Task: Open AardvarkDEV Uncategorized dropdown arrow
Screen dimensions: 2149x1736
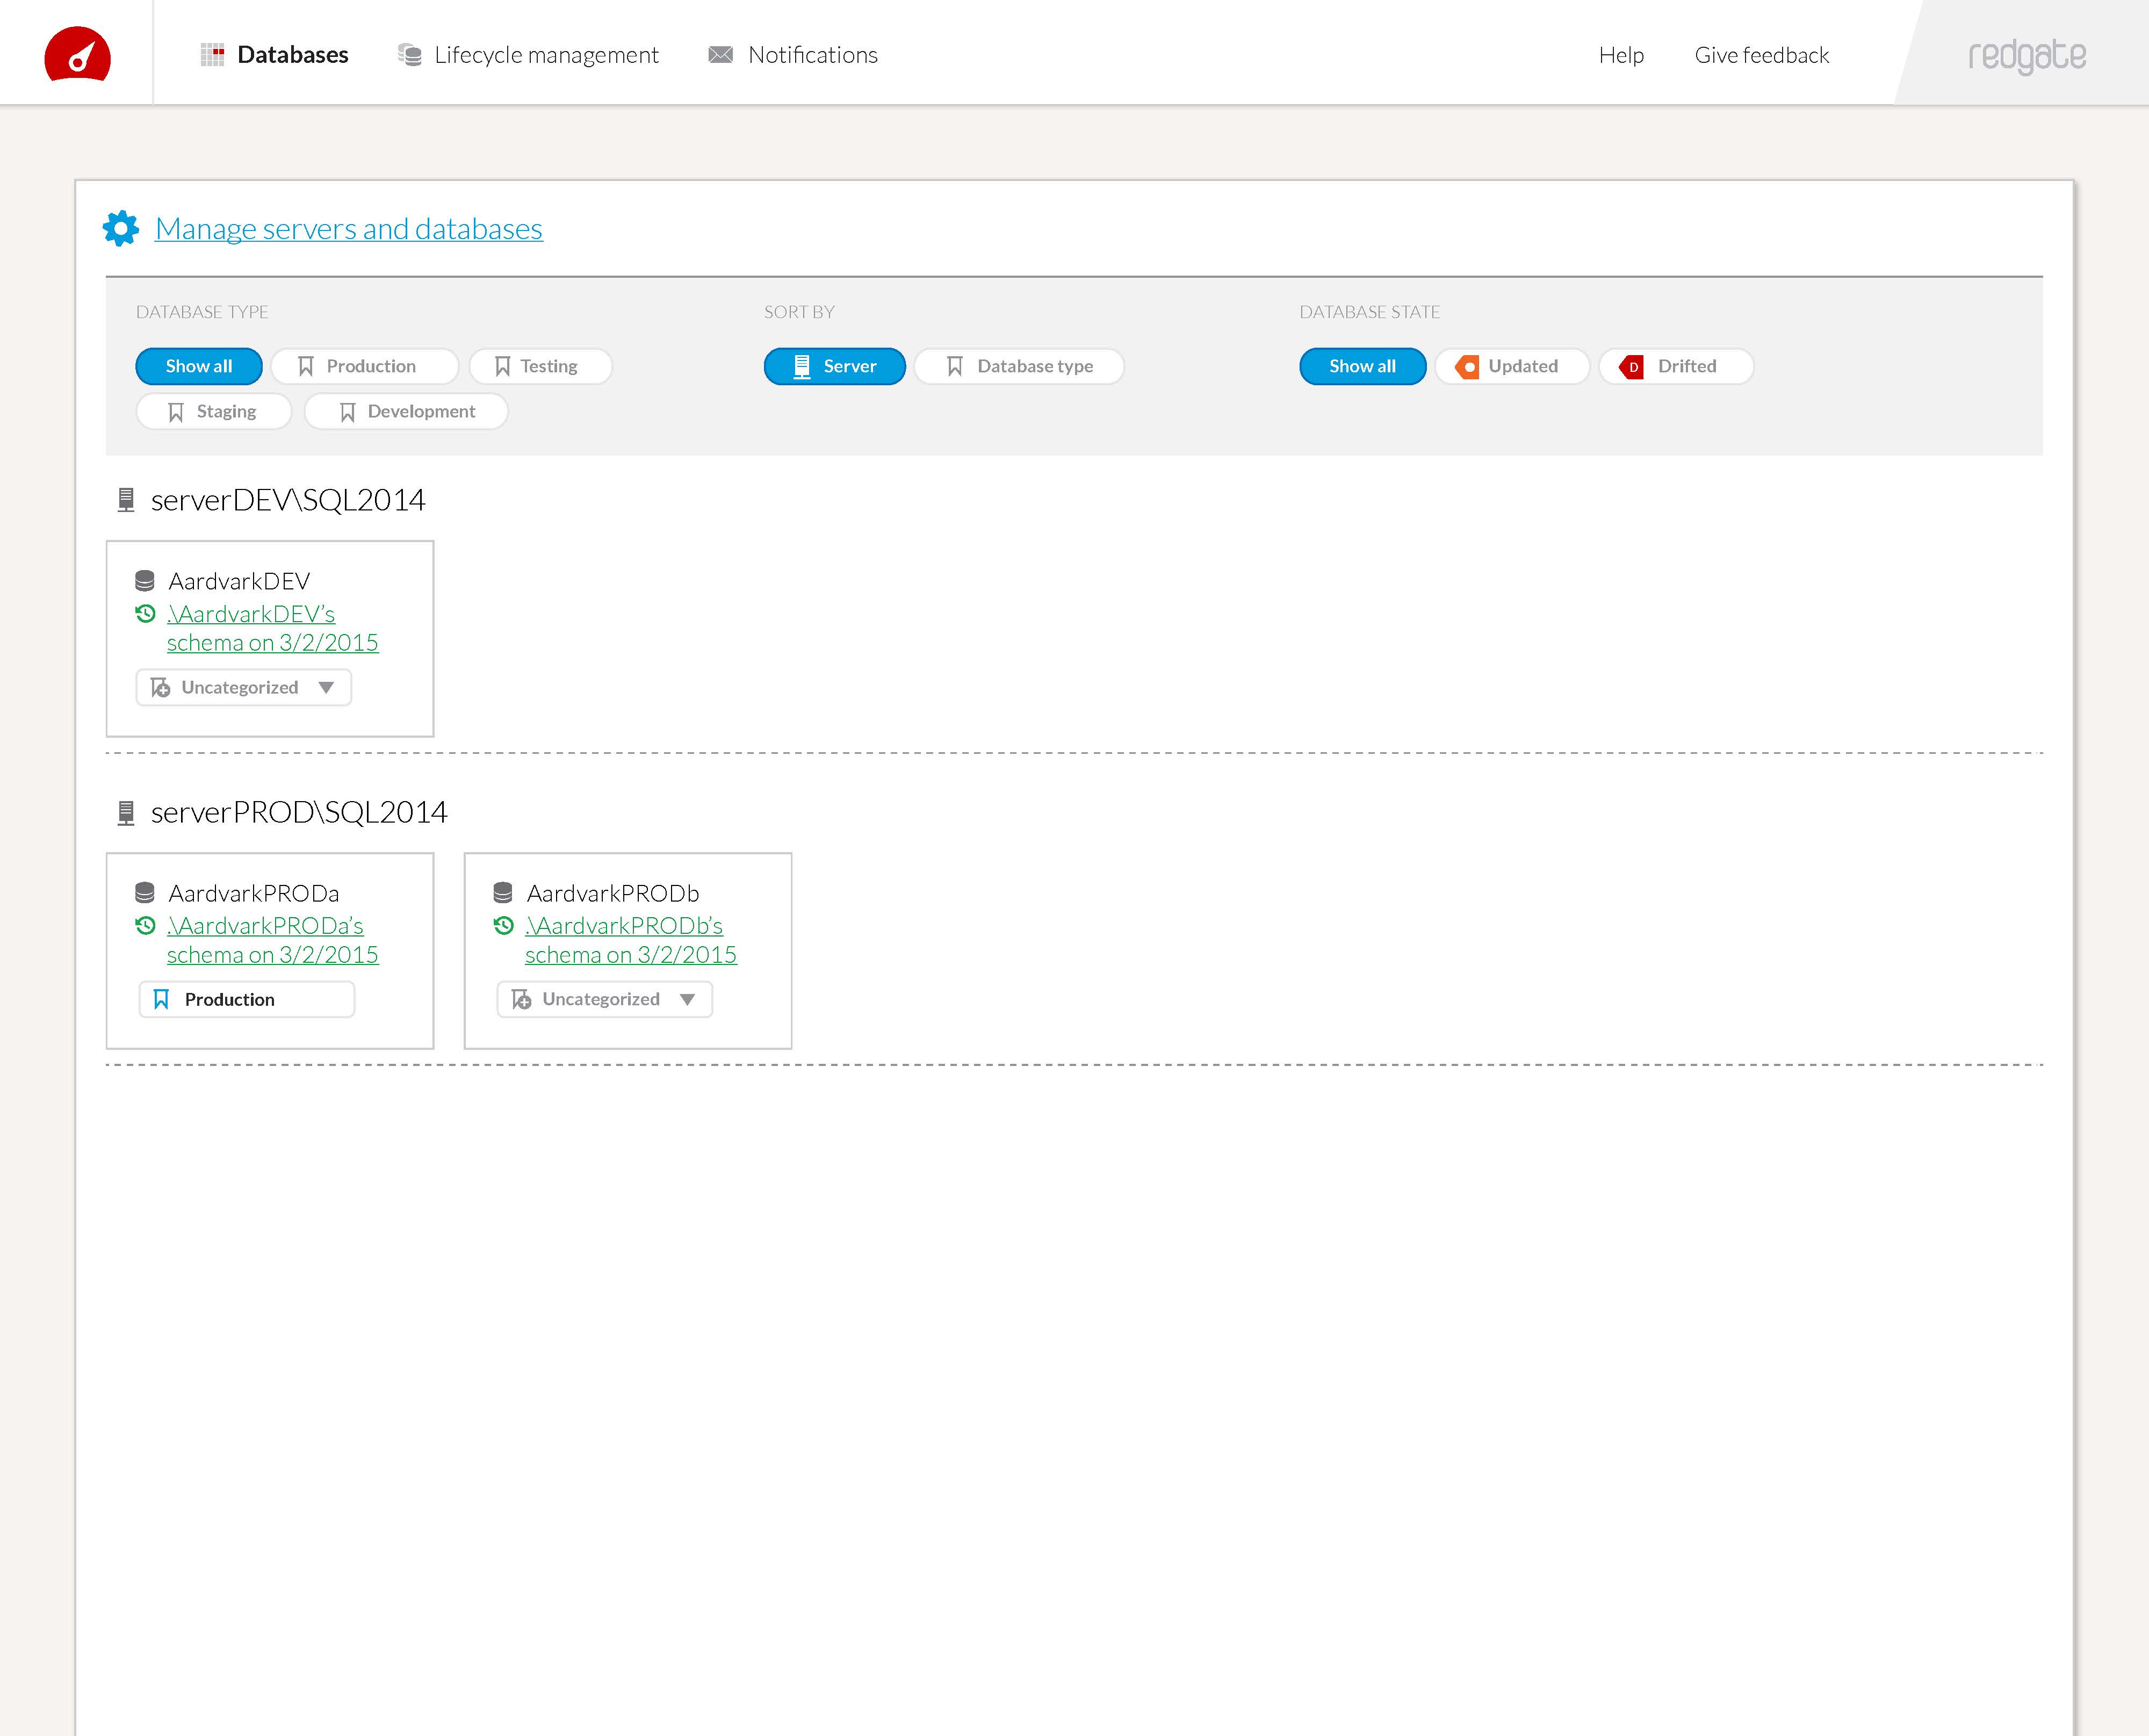Action: tap(326, 688)
